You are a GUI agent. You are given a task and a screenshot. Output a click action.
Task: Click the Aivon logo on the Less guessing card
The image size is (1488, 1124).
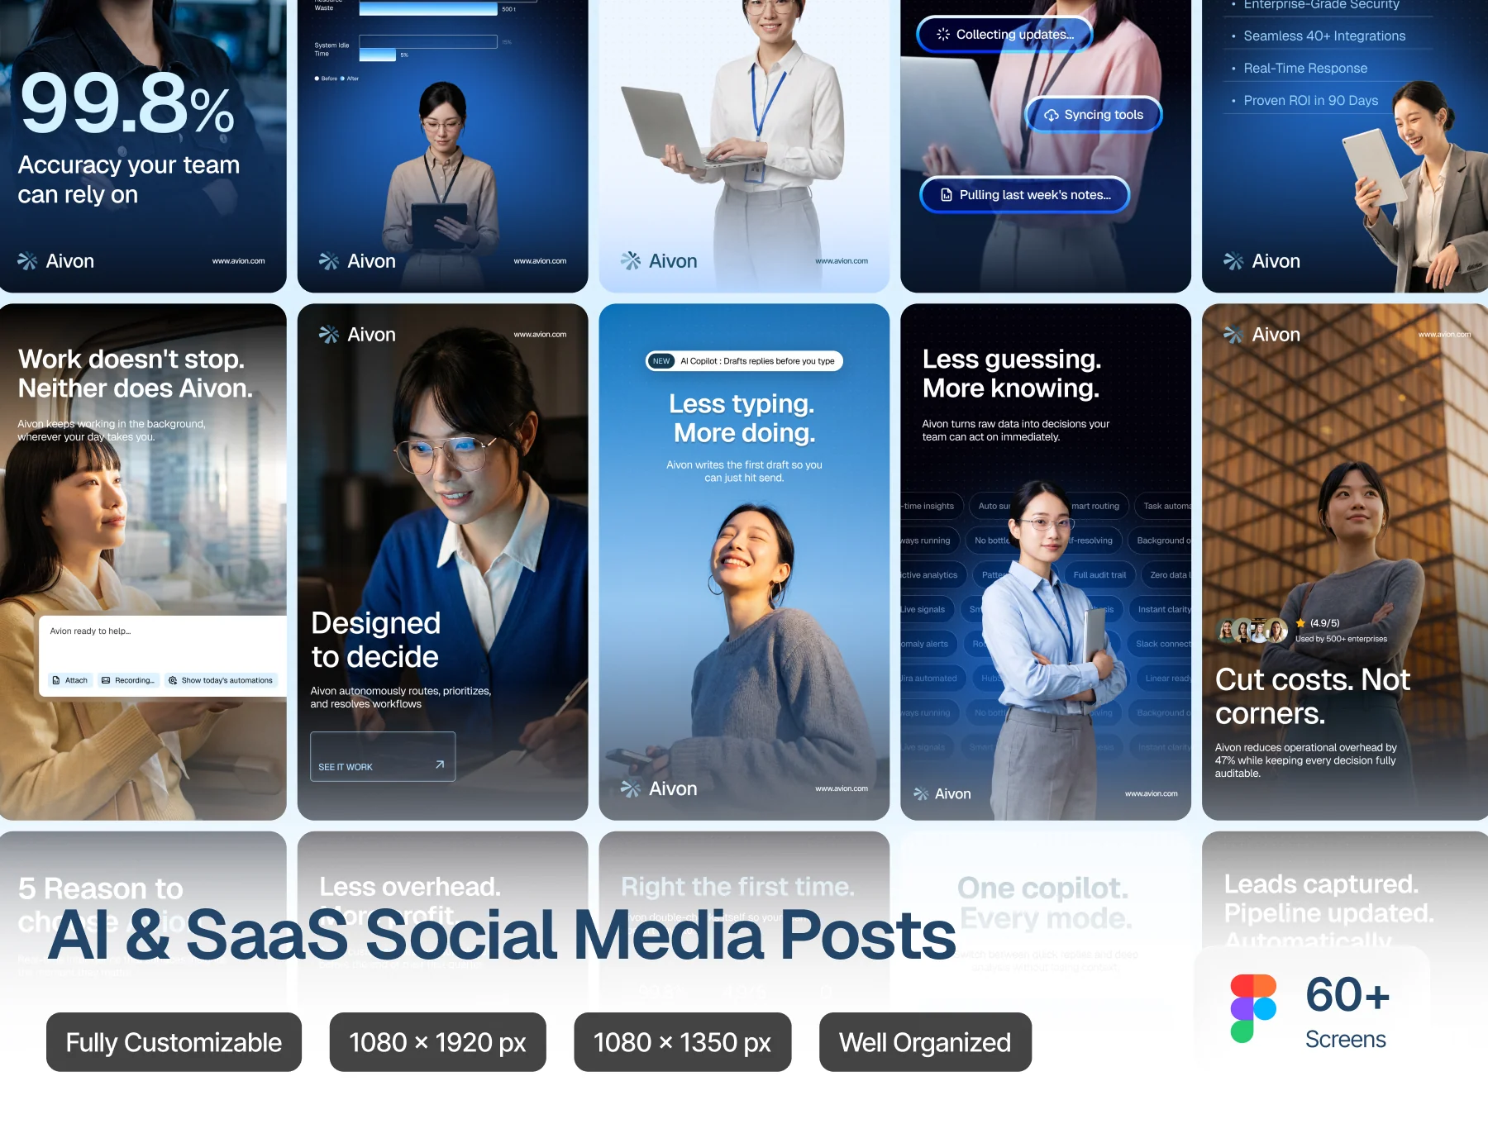point(942,794)
